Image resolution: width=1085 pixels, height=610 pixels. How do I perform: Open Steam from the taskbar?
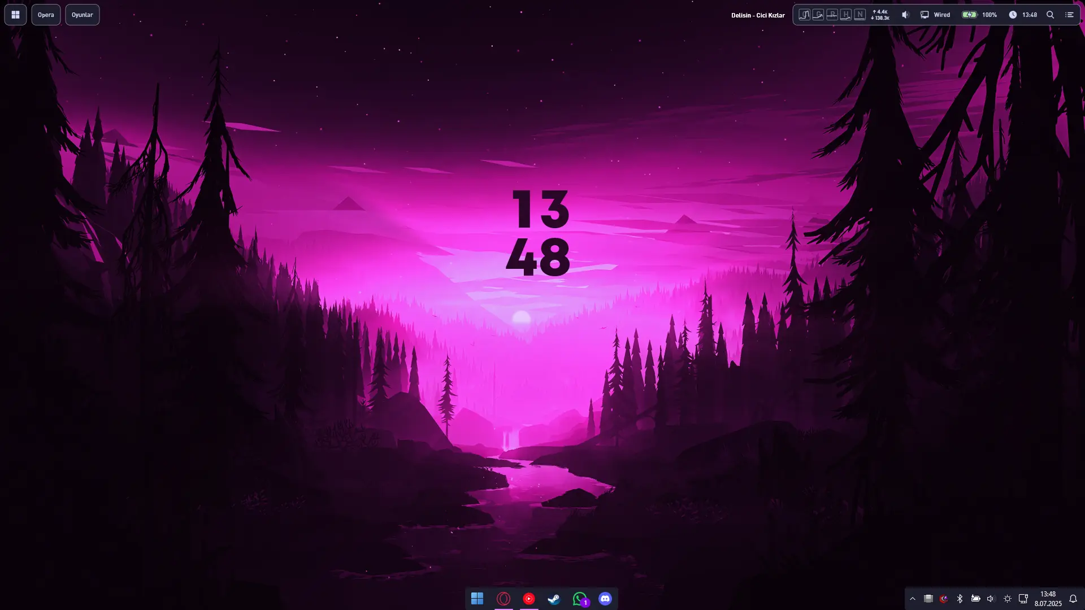[554, 599]
